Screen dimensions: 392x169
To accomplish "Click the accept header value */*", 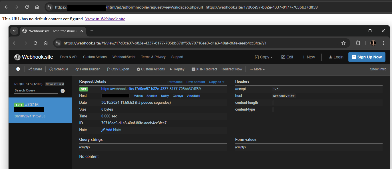I will pos(276,89).
